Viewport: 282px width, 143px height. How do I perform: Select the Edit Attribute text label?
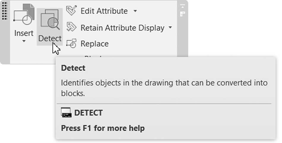coord(104,11)
